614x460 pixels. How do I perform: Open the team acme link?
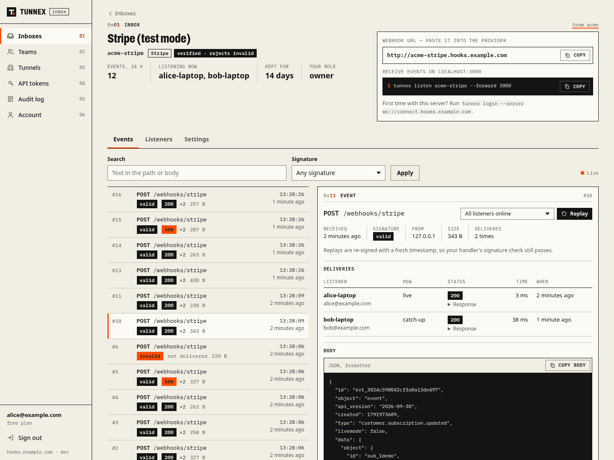585,25
